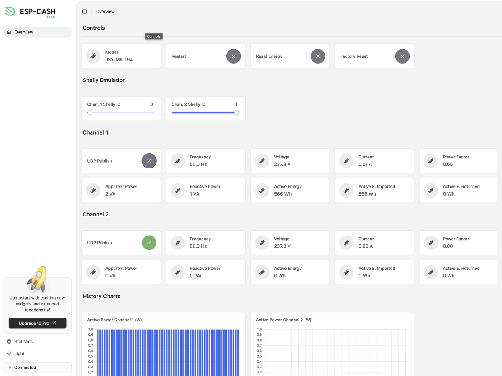
Task: Click the Channel 1 section heading
Action: (x=95, y=132)
